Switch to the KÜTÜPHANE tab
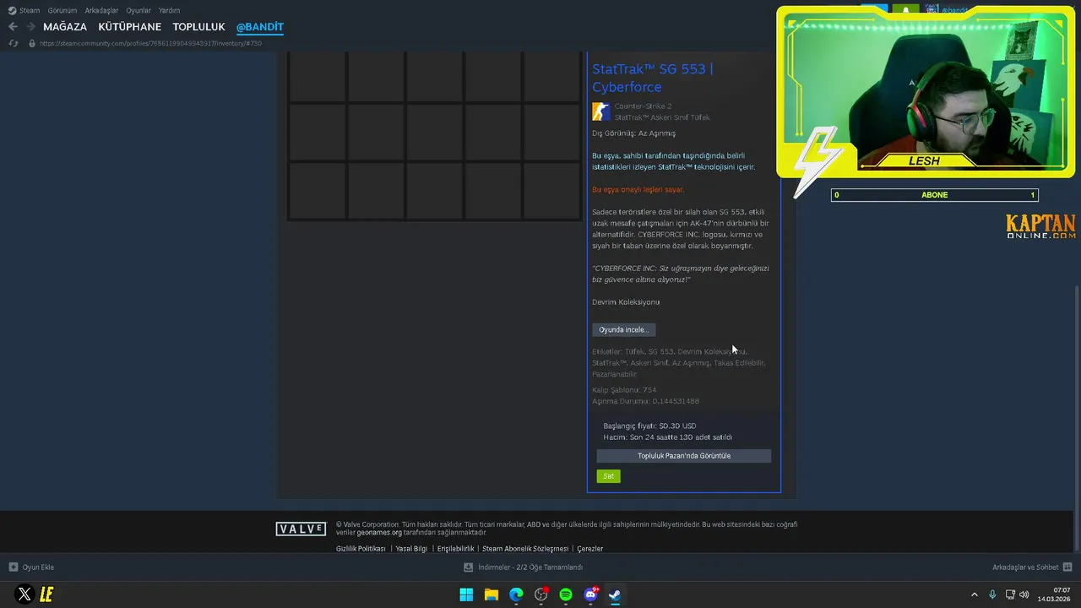1081x608 pixels. point(130,27)
